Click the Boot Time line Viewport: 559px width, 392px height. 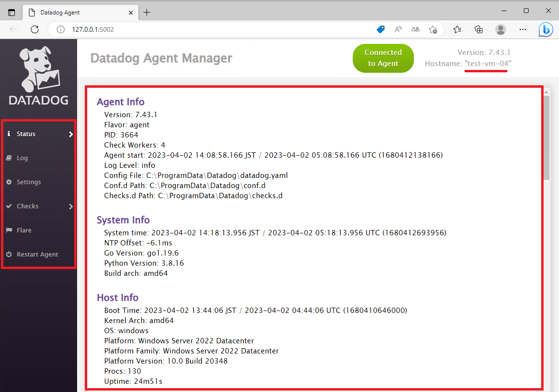click(x=255, y=311)
